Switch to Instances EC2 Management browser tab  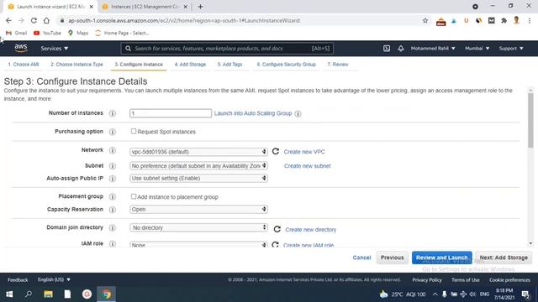(x=145, y=7)
